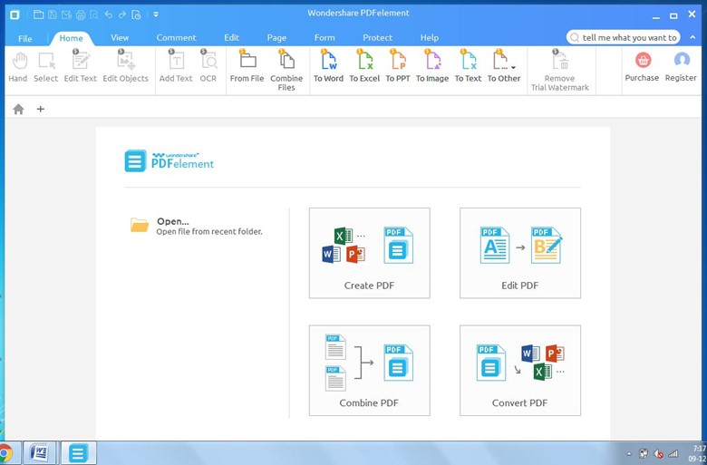This screenshot has width=707, height=465.
Task: Click the To Word conversion icon
Action: click(328, 65)
